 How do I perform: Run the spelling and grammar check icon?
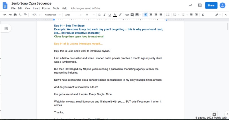tap(20, 15)
